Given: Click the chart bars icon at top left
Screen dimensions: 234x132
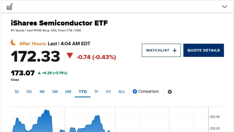Looking at the screenshot, I should pyautogui.click(x=9, y=7).
